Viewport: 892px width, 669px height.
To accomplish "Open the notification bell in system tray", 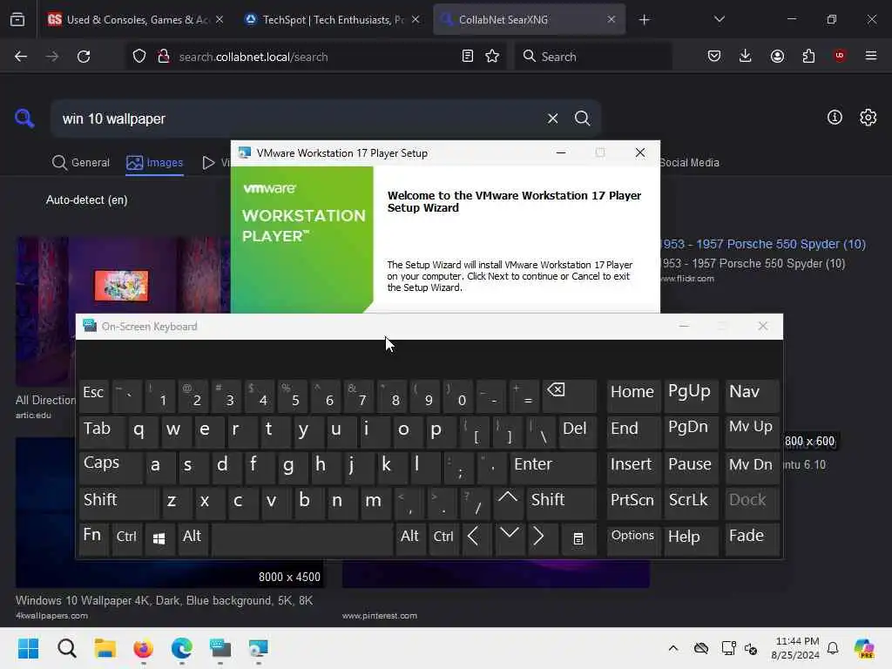I will click(x=833, y=648).
